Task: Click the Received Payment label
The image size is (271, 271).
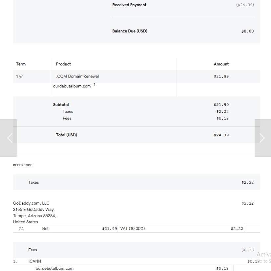Action: pos(129,5)
